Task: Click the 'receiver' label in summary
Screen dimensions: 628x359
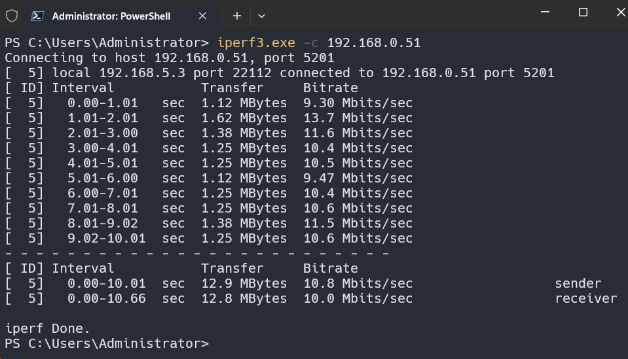Action: 585,298
